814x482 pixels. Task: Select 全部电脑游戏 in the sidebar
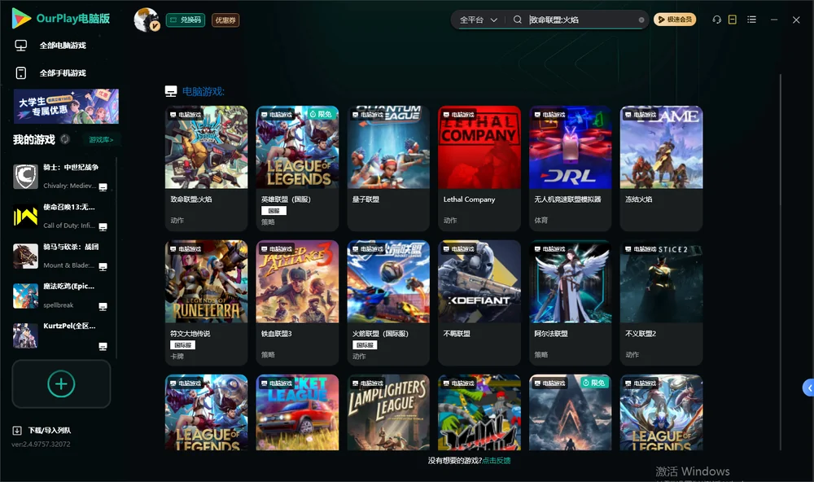(63, 46)
